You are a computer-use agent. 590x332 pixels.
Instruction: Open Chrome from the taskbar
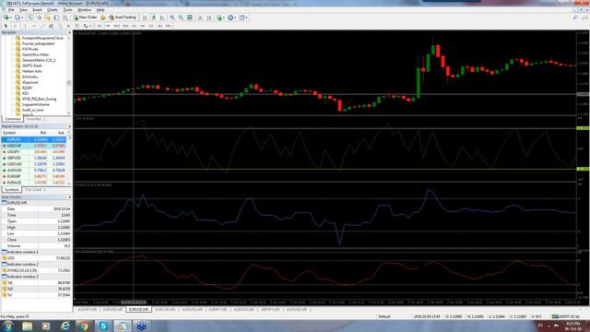tap(84, 326)
